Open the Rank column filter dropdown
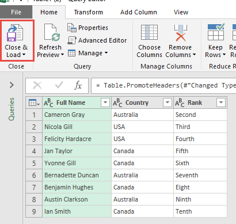 (x=221, y=102)
